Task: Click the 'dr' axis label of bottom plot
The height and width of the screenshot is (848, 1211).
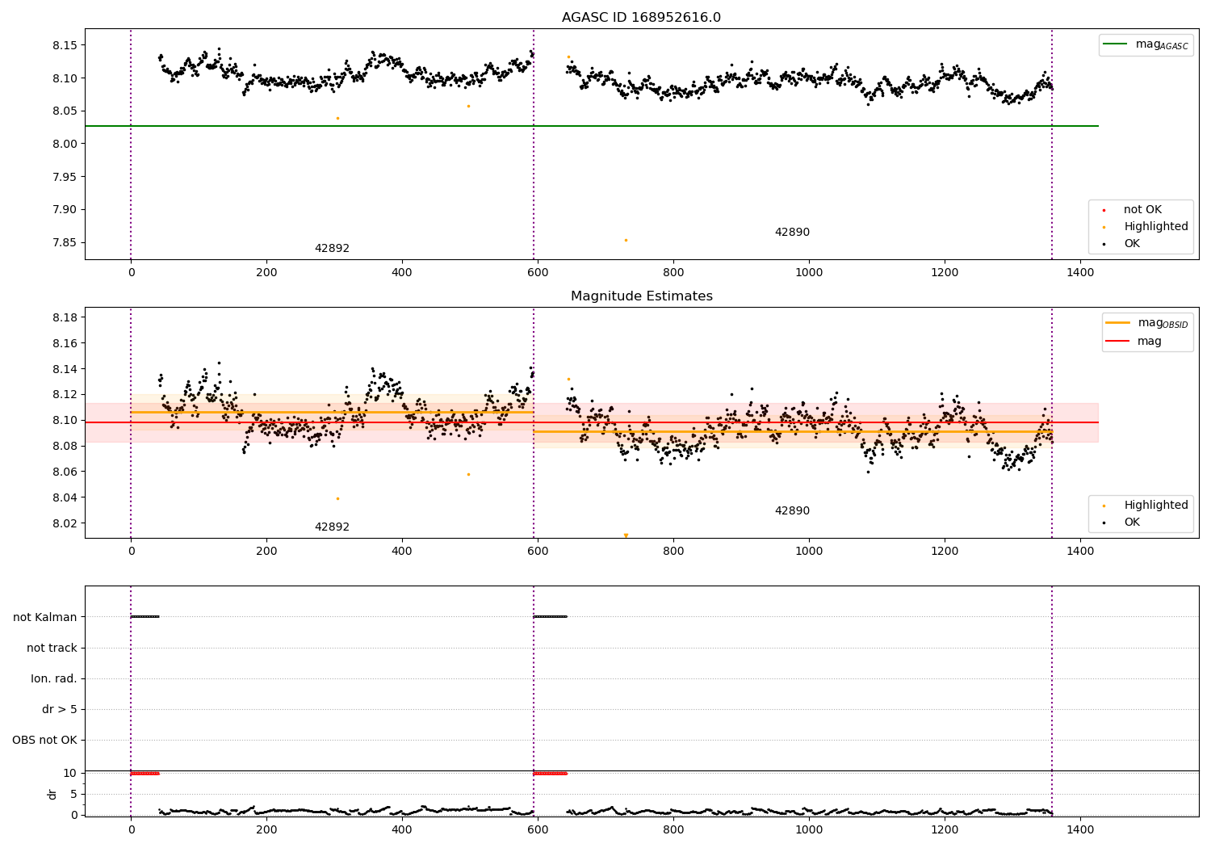Action: [52, 794]
